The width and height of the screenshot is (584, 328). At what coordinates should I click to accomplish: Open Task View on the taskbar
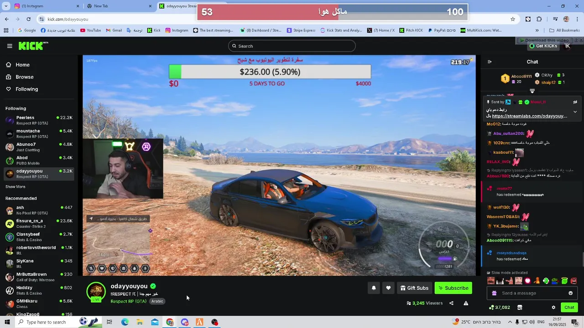[109, 322]
